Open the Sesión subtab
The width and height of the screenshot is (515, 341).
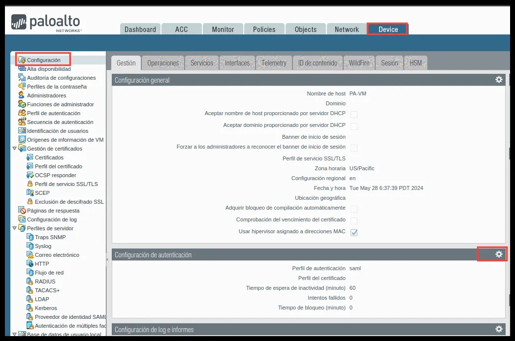pos(389,62)
